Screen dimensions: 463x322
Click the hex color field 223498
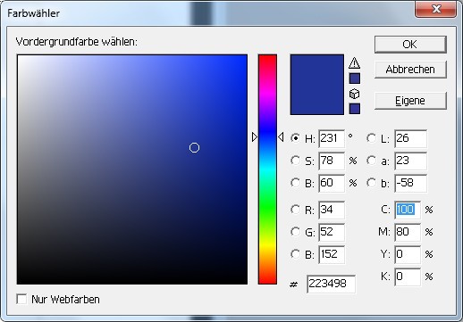pos(331,284)
